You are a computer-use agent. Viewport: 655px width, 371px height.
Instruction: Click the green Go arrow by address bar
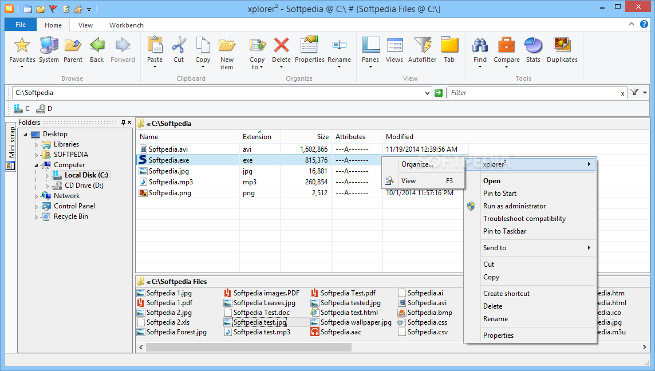coord(438,93)
